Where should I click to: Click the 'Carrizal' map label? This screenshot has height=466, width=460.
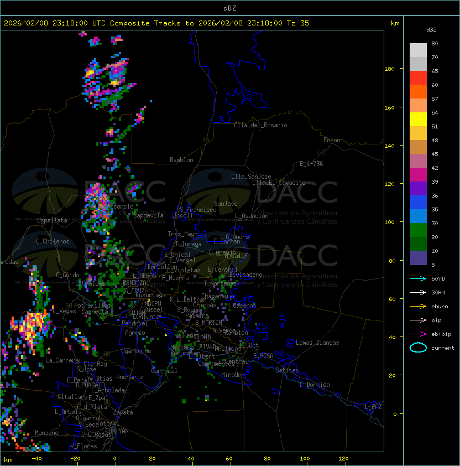(164, 371)
